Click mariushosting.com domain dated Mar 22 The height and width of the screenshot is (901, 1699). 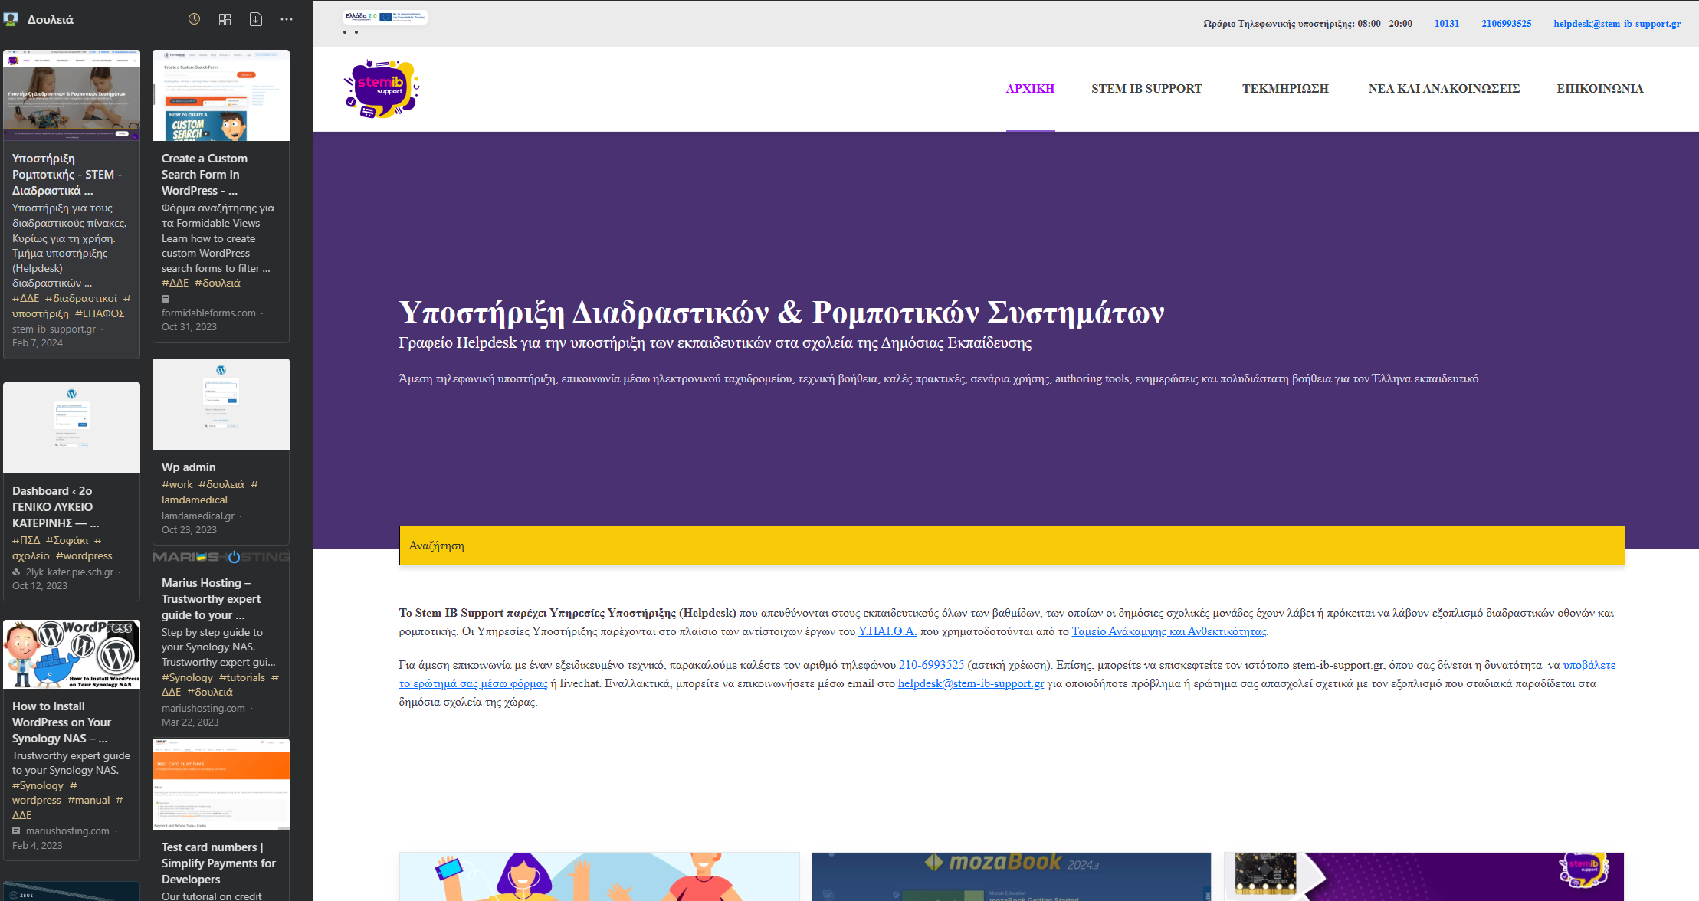click(203, 709)
